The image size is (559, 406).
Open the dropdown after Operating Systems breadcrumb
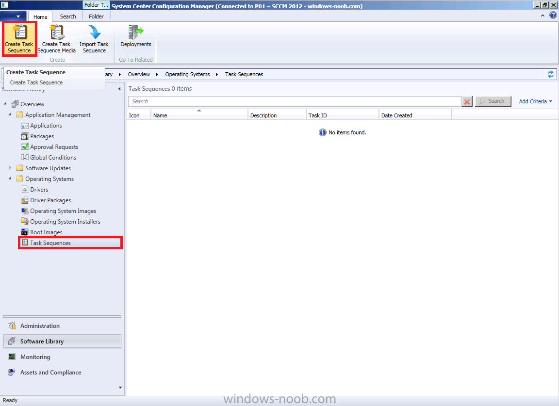tap(217, 74)
